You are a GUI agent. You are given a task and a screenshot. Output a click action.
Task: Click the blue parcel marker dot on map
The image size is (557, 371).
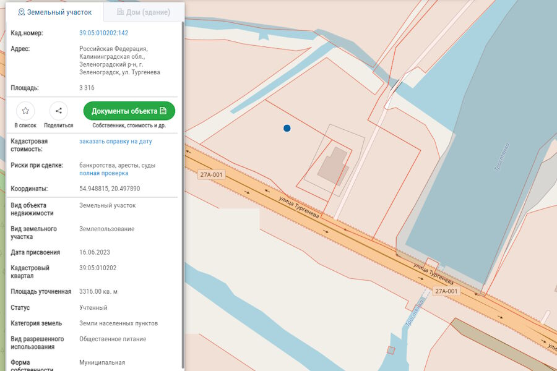pos(287,128)
